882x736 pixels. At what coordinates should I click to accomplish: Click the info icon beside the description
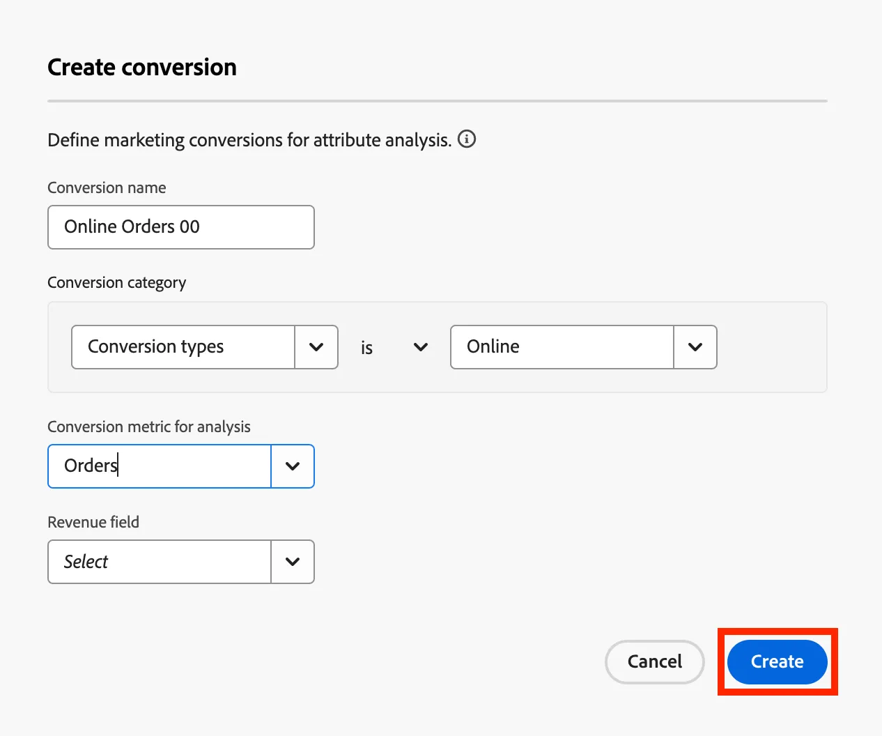click(x=467, y=139)
